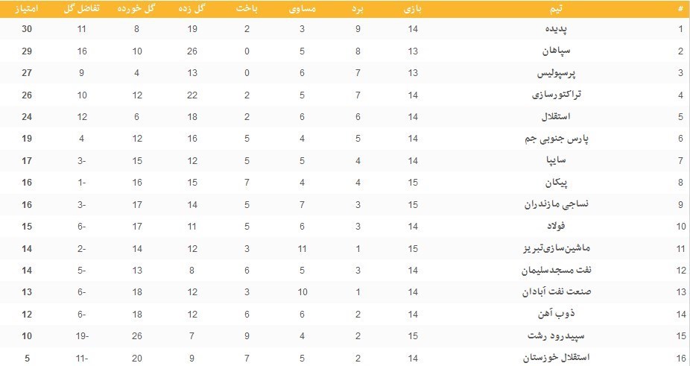Click the برد (wins) column header
The width and height of the screenshot is (690, 366).
tap(358, 9)
